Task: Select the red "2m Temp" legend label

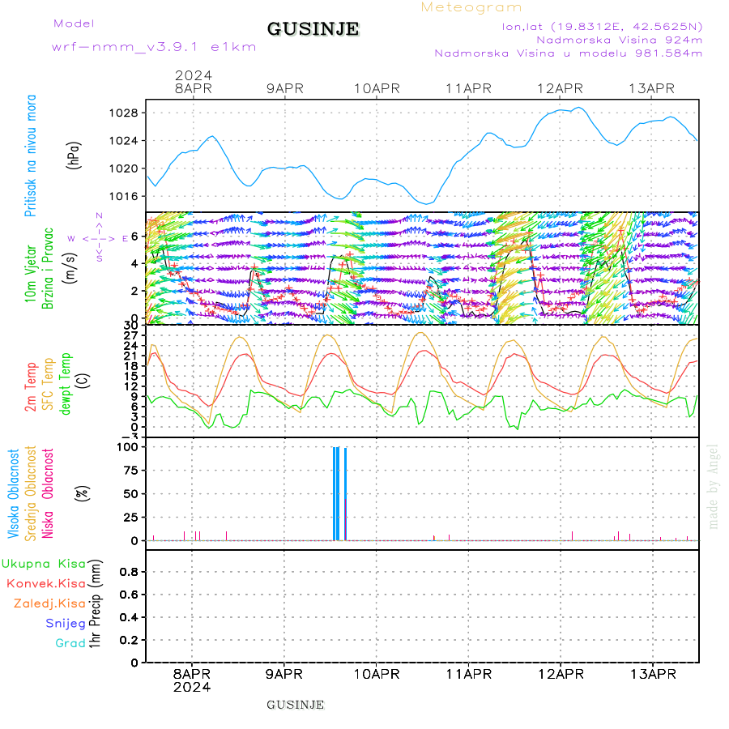Action: (31, 387)
